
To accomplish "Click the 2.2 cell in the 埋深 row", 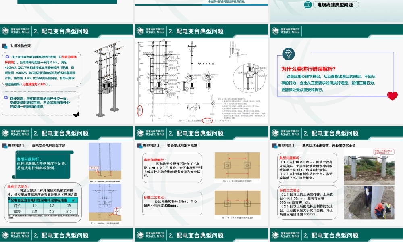I will pos(52,211).
